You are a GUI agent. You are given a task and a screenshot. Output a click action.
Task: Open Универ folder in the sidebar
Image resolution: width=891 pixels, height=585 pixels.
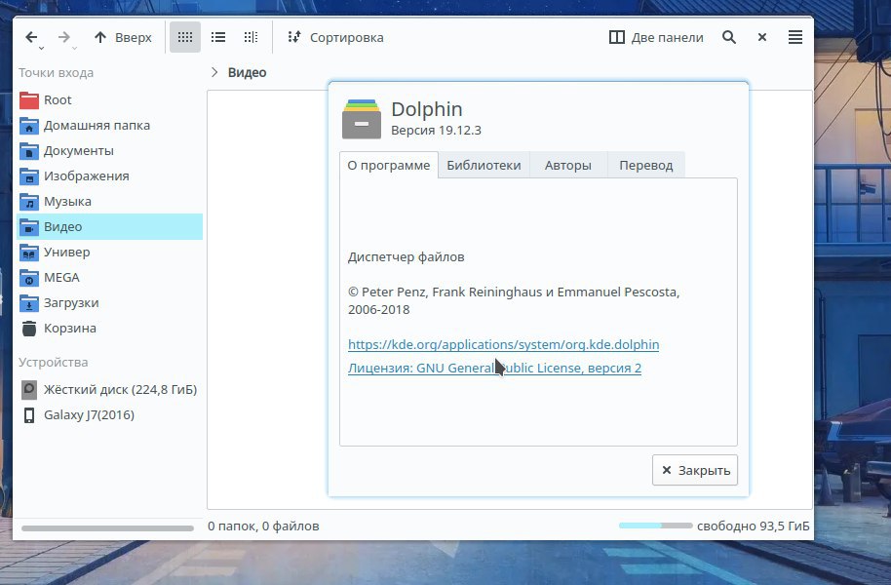tap(110, 252)
